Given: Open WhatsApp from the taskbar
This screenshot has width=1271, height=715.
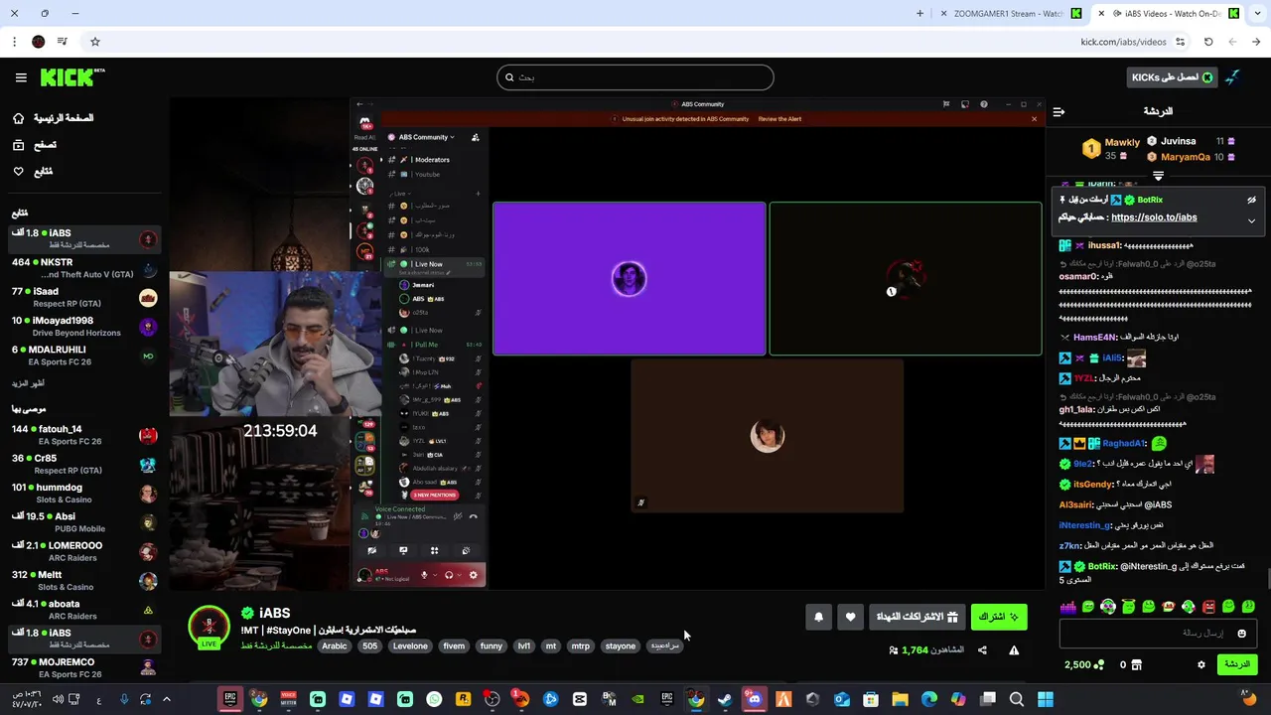Looking at the screenshot, I should 434,699.
